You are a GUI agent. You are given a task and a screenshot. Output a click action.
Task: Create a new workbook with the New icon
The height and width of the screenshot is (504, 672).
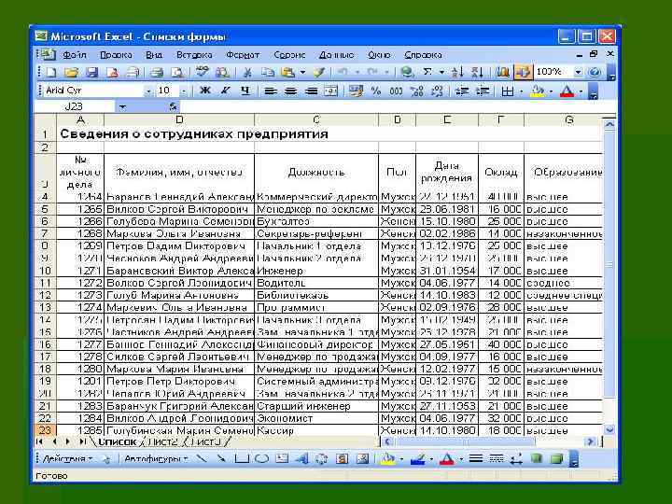tap(52, 73)
